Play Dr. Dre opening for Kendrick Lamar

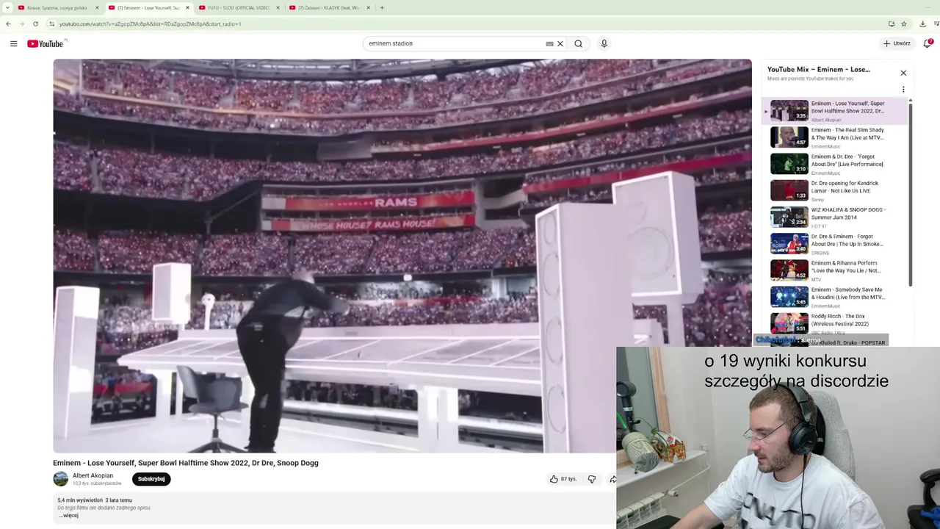pyautogui.click(x=789, y=190)
